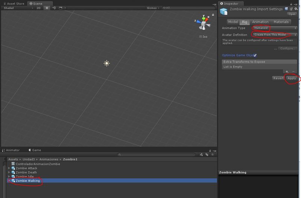Open the Animation Type dropdown
Image resolution: width=301 pixels, height=198 pixels.
pyautogui.click(x=275, y=28)
